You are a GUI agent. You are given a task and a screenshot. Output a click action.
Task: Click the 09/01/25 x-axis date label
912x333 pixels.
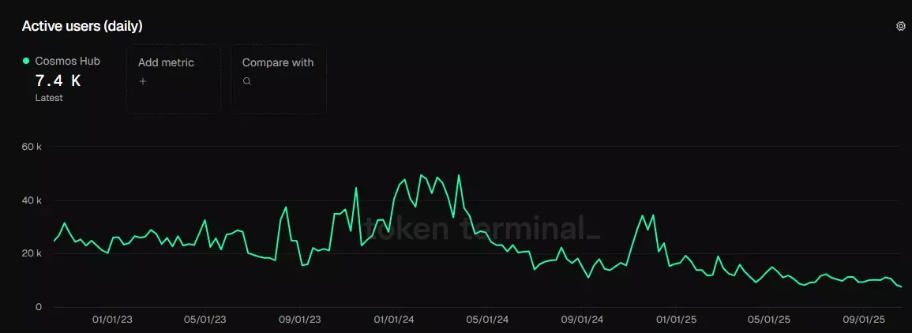864,320
